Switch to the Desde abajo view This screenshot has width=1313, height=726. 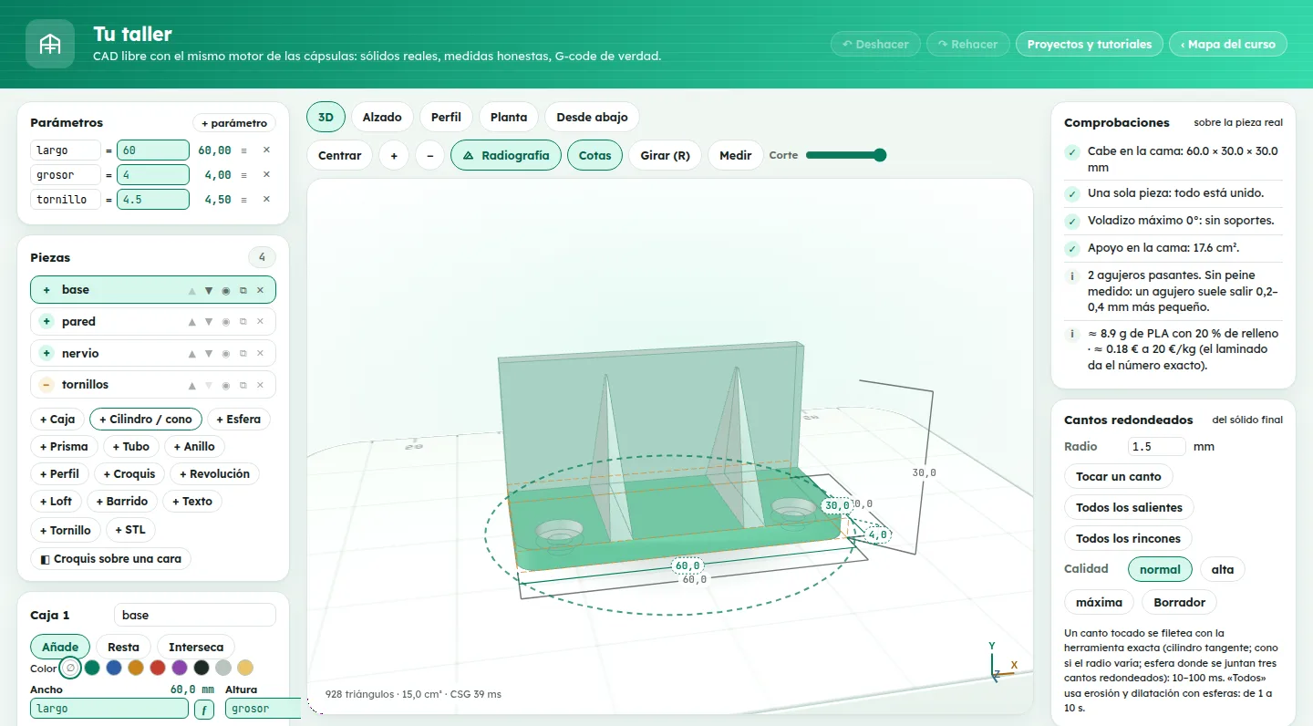coord(592,117)
